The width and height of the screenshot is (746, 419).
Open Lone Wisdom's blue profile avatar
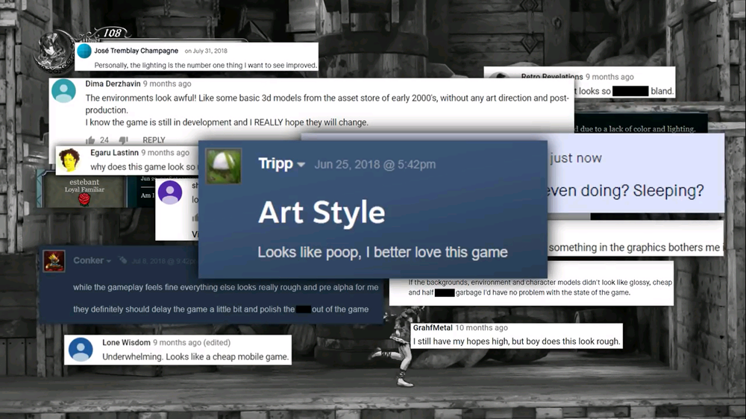[x=80, y=349]
